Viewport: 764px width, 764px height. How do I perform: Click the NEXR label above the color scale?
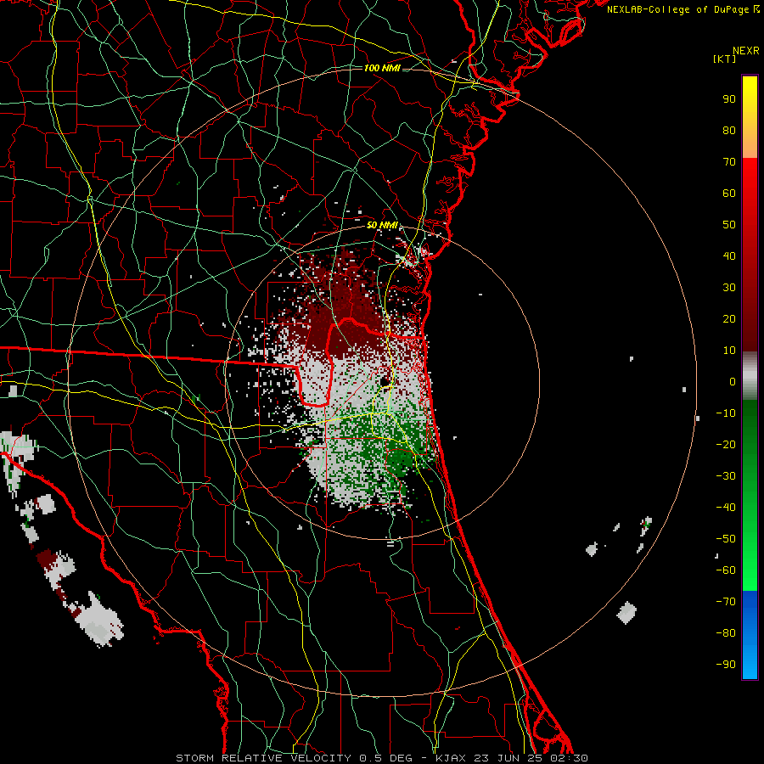pyautogui.click(x=745, y=51)
